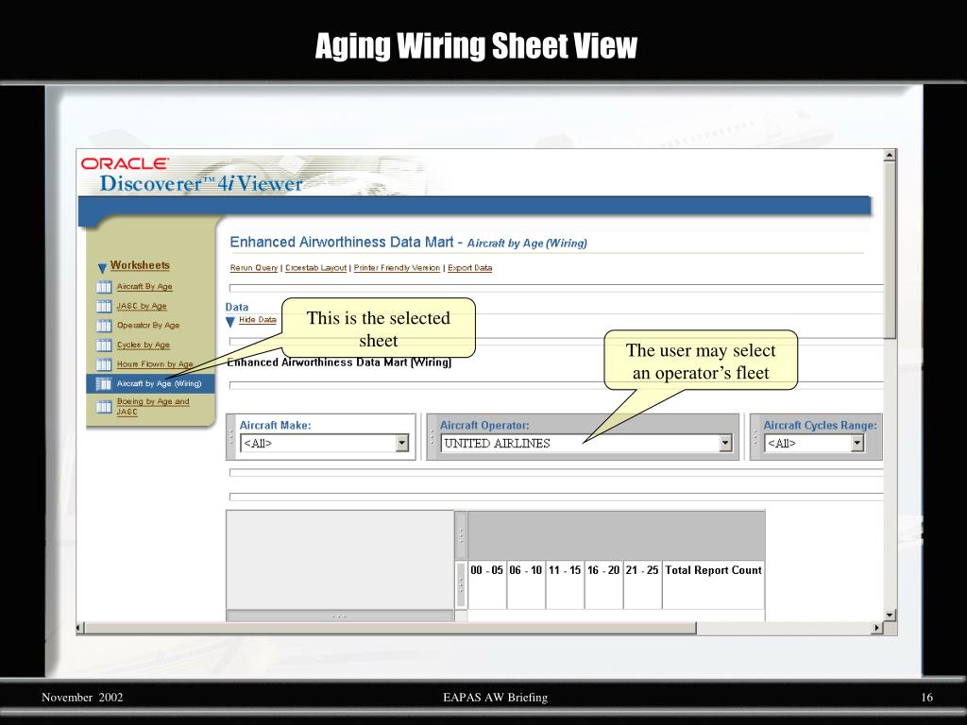Click the horizontal scrollbar thumb
The image size is (967, 725).
pyautogui.click(x=390, y=628)
